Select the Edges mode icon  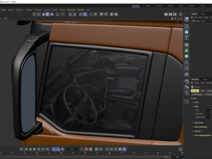pyautogui.click(x=39, y=14)
